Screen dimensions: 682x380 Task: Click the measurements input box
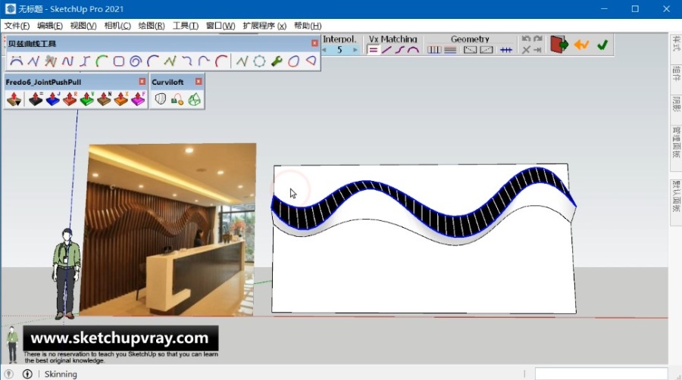pyautogui.click(x=601, y=374)
